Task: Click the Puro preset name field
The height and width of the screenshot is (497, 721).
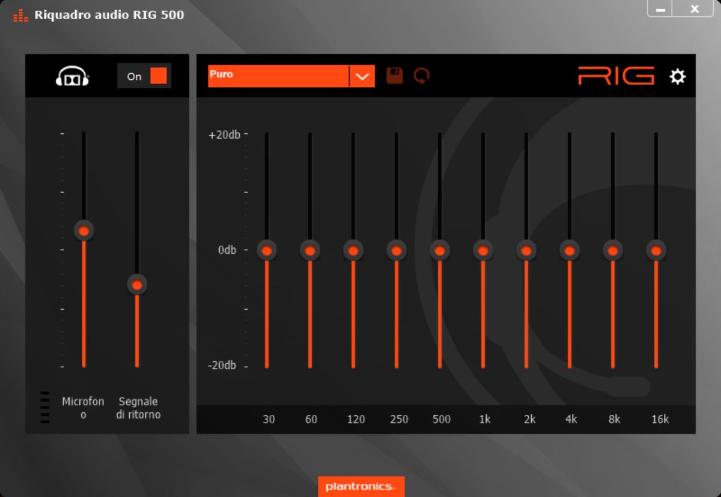Action: coord(279,76)
